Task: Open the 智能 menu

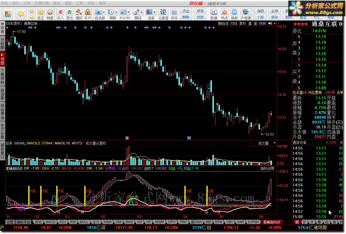Action: click(68, 3)
